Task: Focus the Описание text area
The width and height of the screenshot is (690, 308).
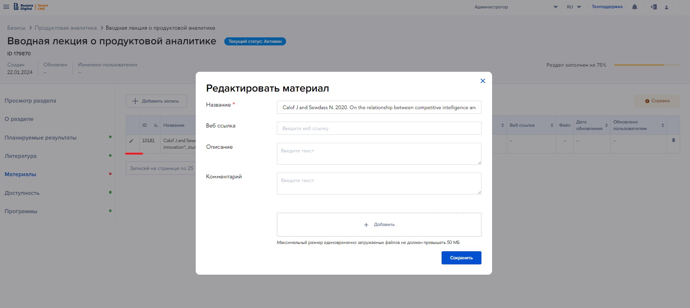Action: (x=379, y=154)
